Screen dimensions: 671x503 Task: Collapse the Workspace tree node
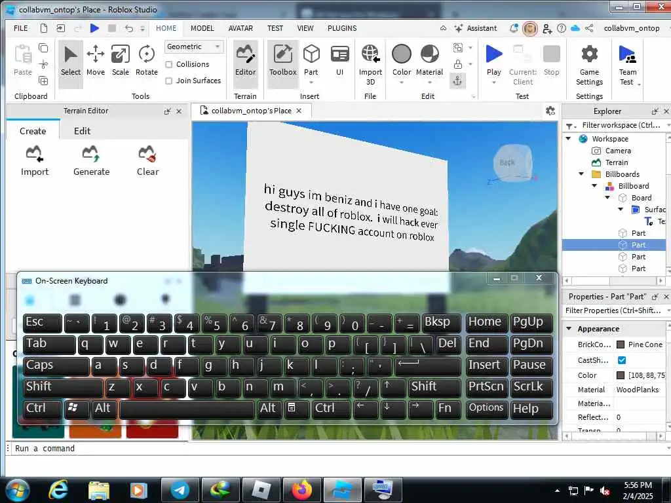pos(568,139)
